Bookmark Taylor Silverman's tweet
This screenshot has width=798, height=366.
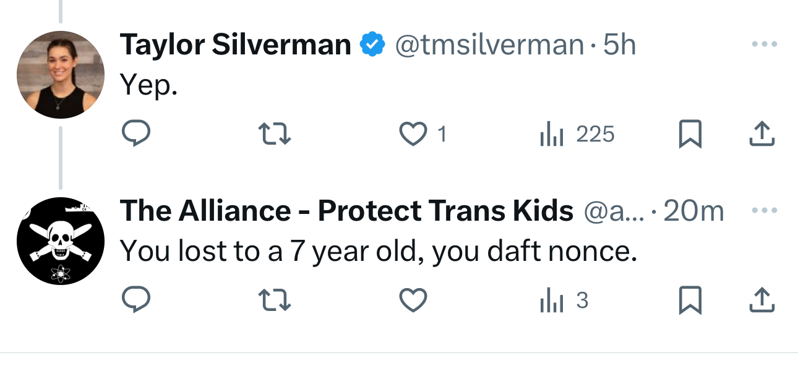pos(690,134)
